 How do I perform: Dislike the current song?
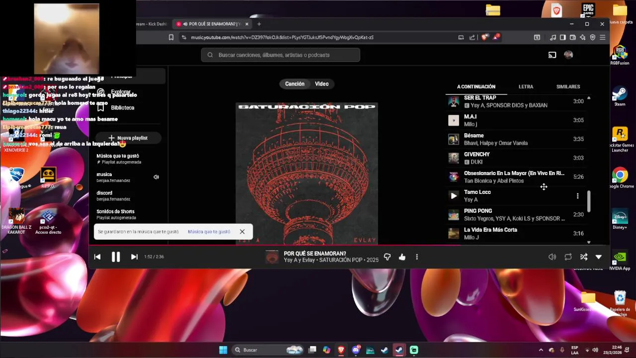coord(387,257)
